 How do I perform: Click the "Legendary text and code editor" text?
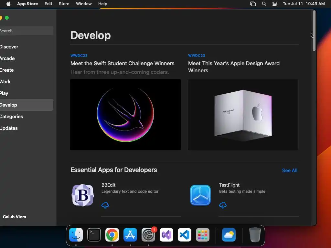tap(130, 191)
